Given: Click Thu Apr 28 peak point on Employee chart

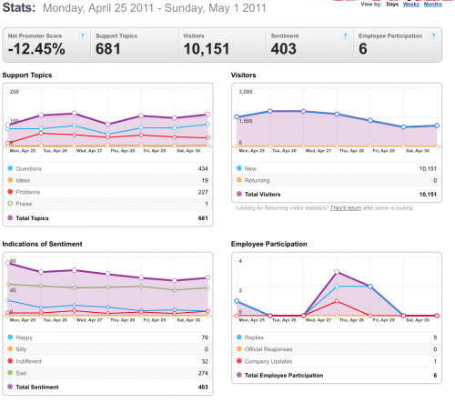Looking at the screenshot, I should [337, 272].
